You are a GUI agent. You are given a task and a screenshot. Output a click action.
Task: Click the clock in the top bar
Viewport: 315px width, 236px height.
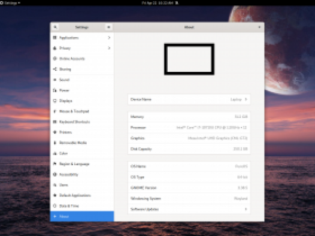click(x=157, y=3)
